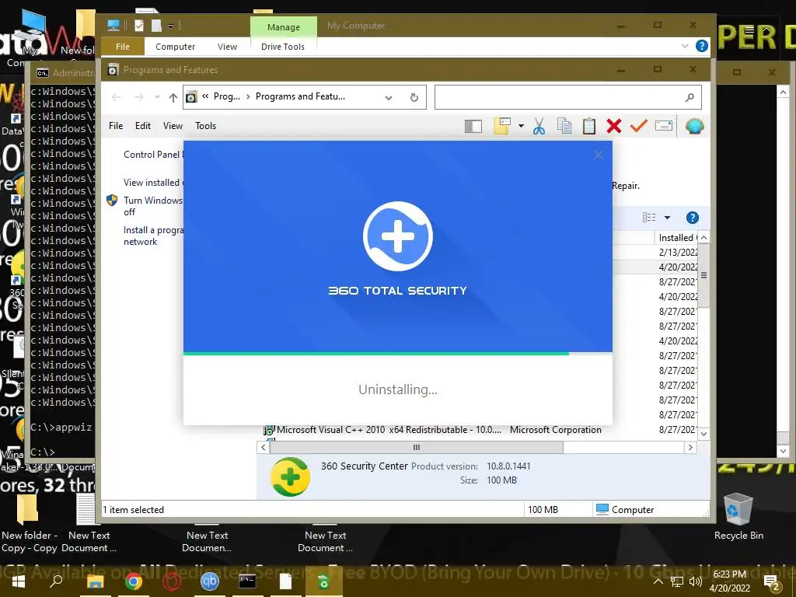Open the Edit menu
The width and height of the screenshot is (796, 597).
(143, 126)
